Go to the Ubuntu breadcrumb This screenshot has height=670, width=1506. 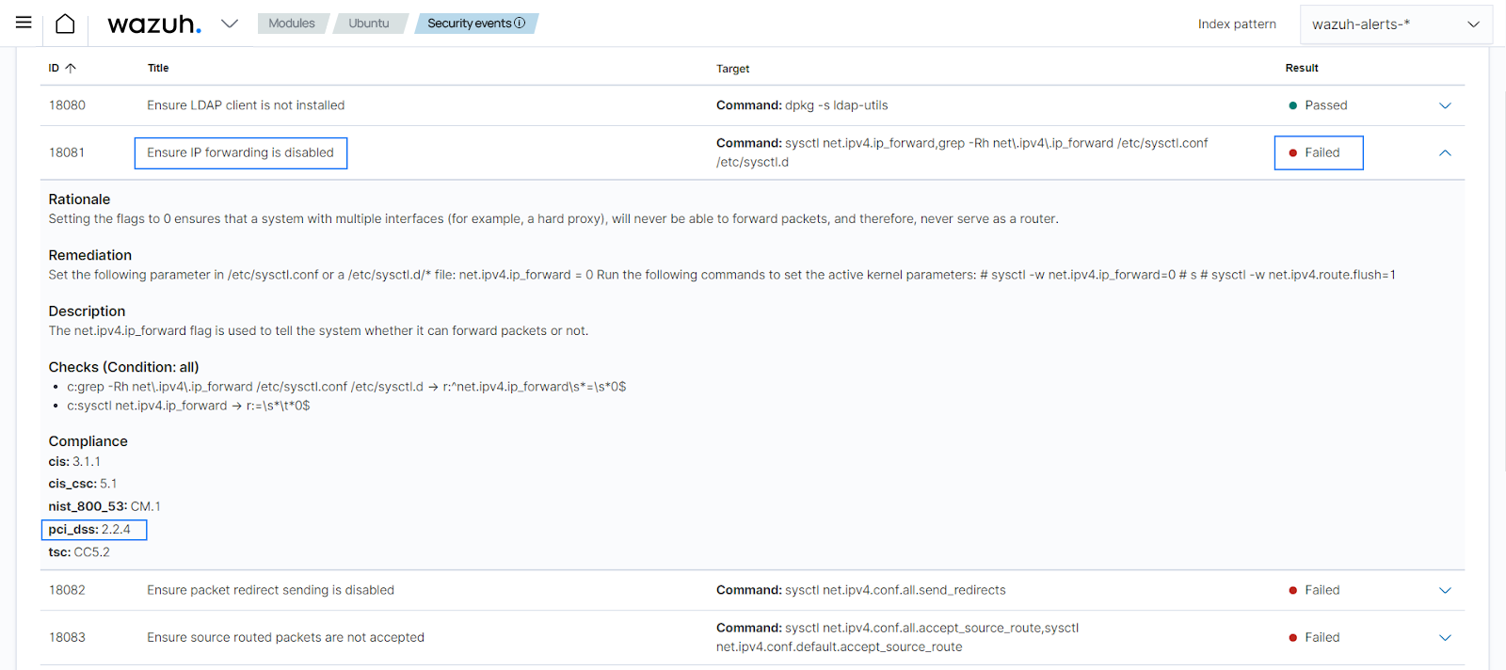(369, 24)
